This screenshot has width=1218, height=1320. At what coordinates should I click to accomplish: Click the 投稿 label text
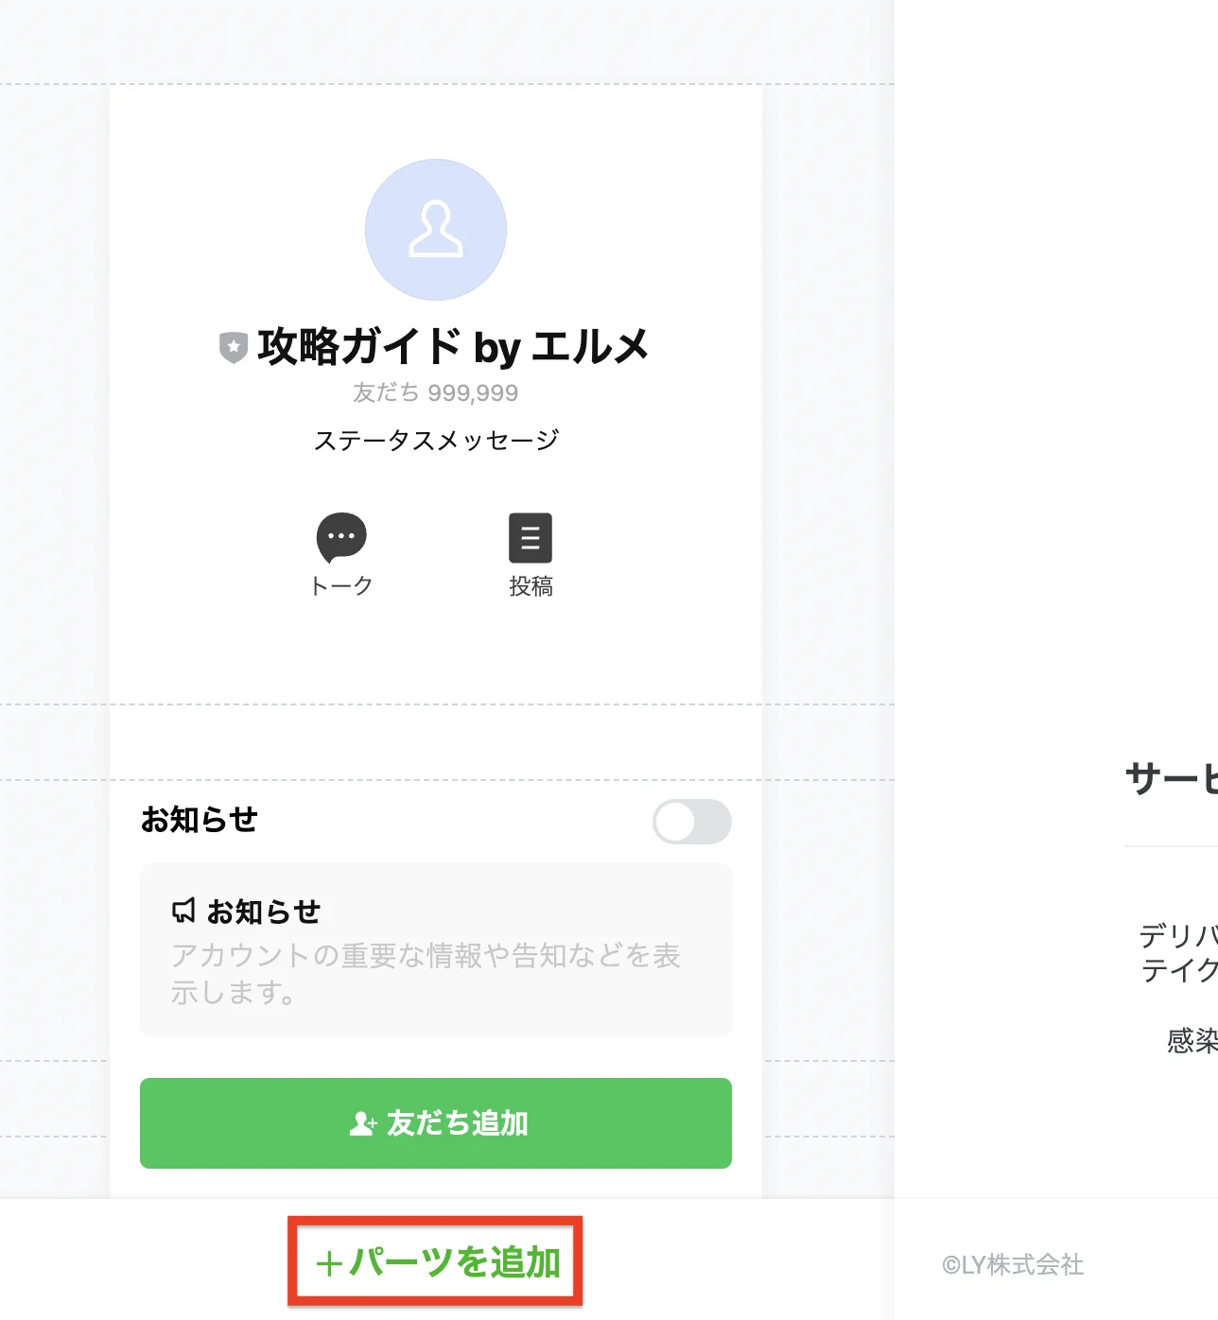(x=531, y=586)
